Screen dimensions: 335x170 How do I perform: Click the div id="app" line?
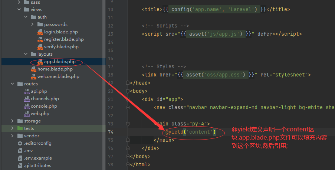pyautogui.click(x=162, y=99)
